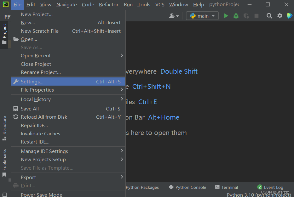Open the Navigate menu

[66, 5]
